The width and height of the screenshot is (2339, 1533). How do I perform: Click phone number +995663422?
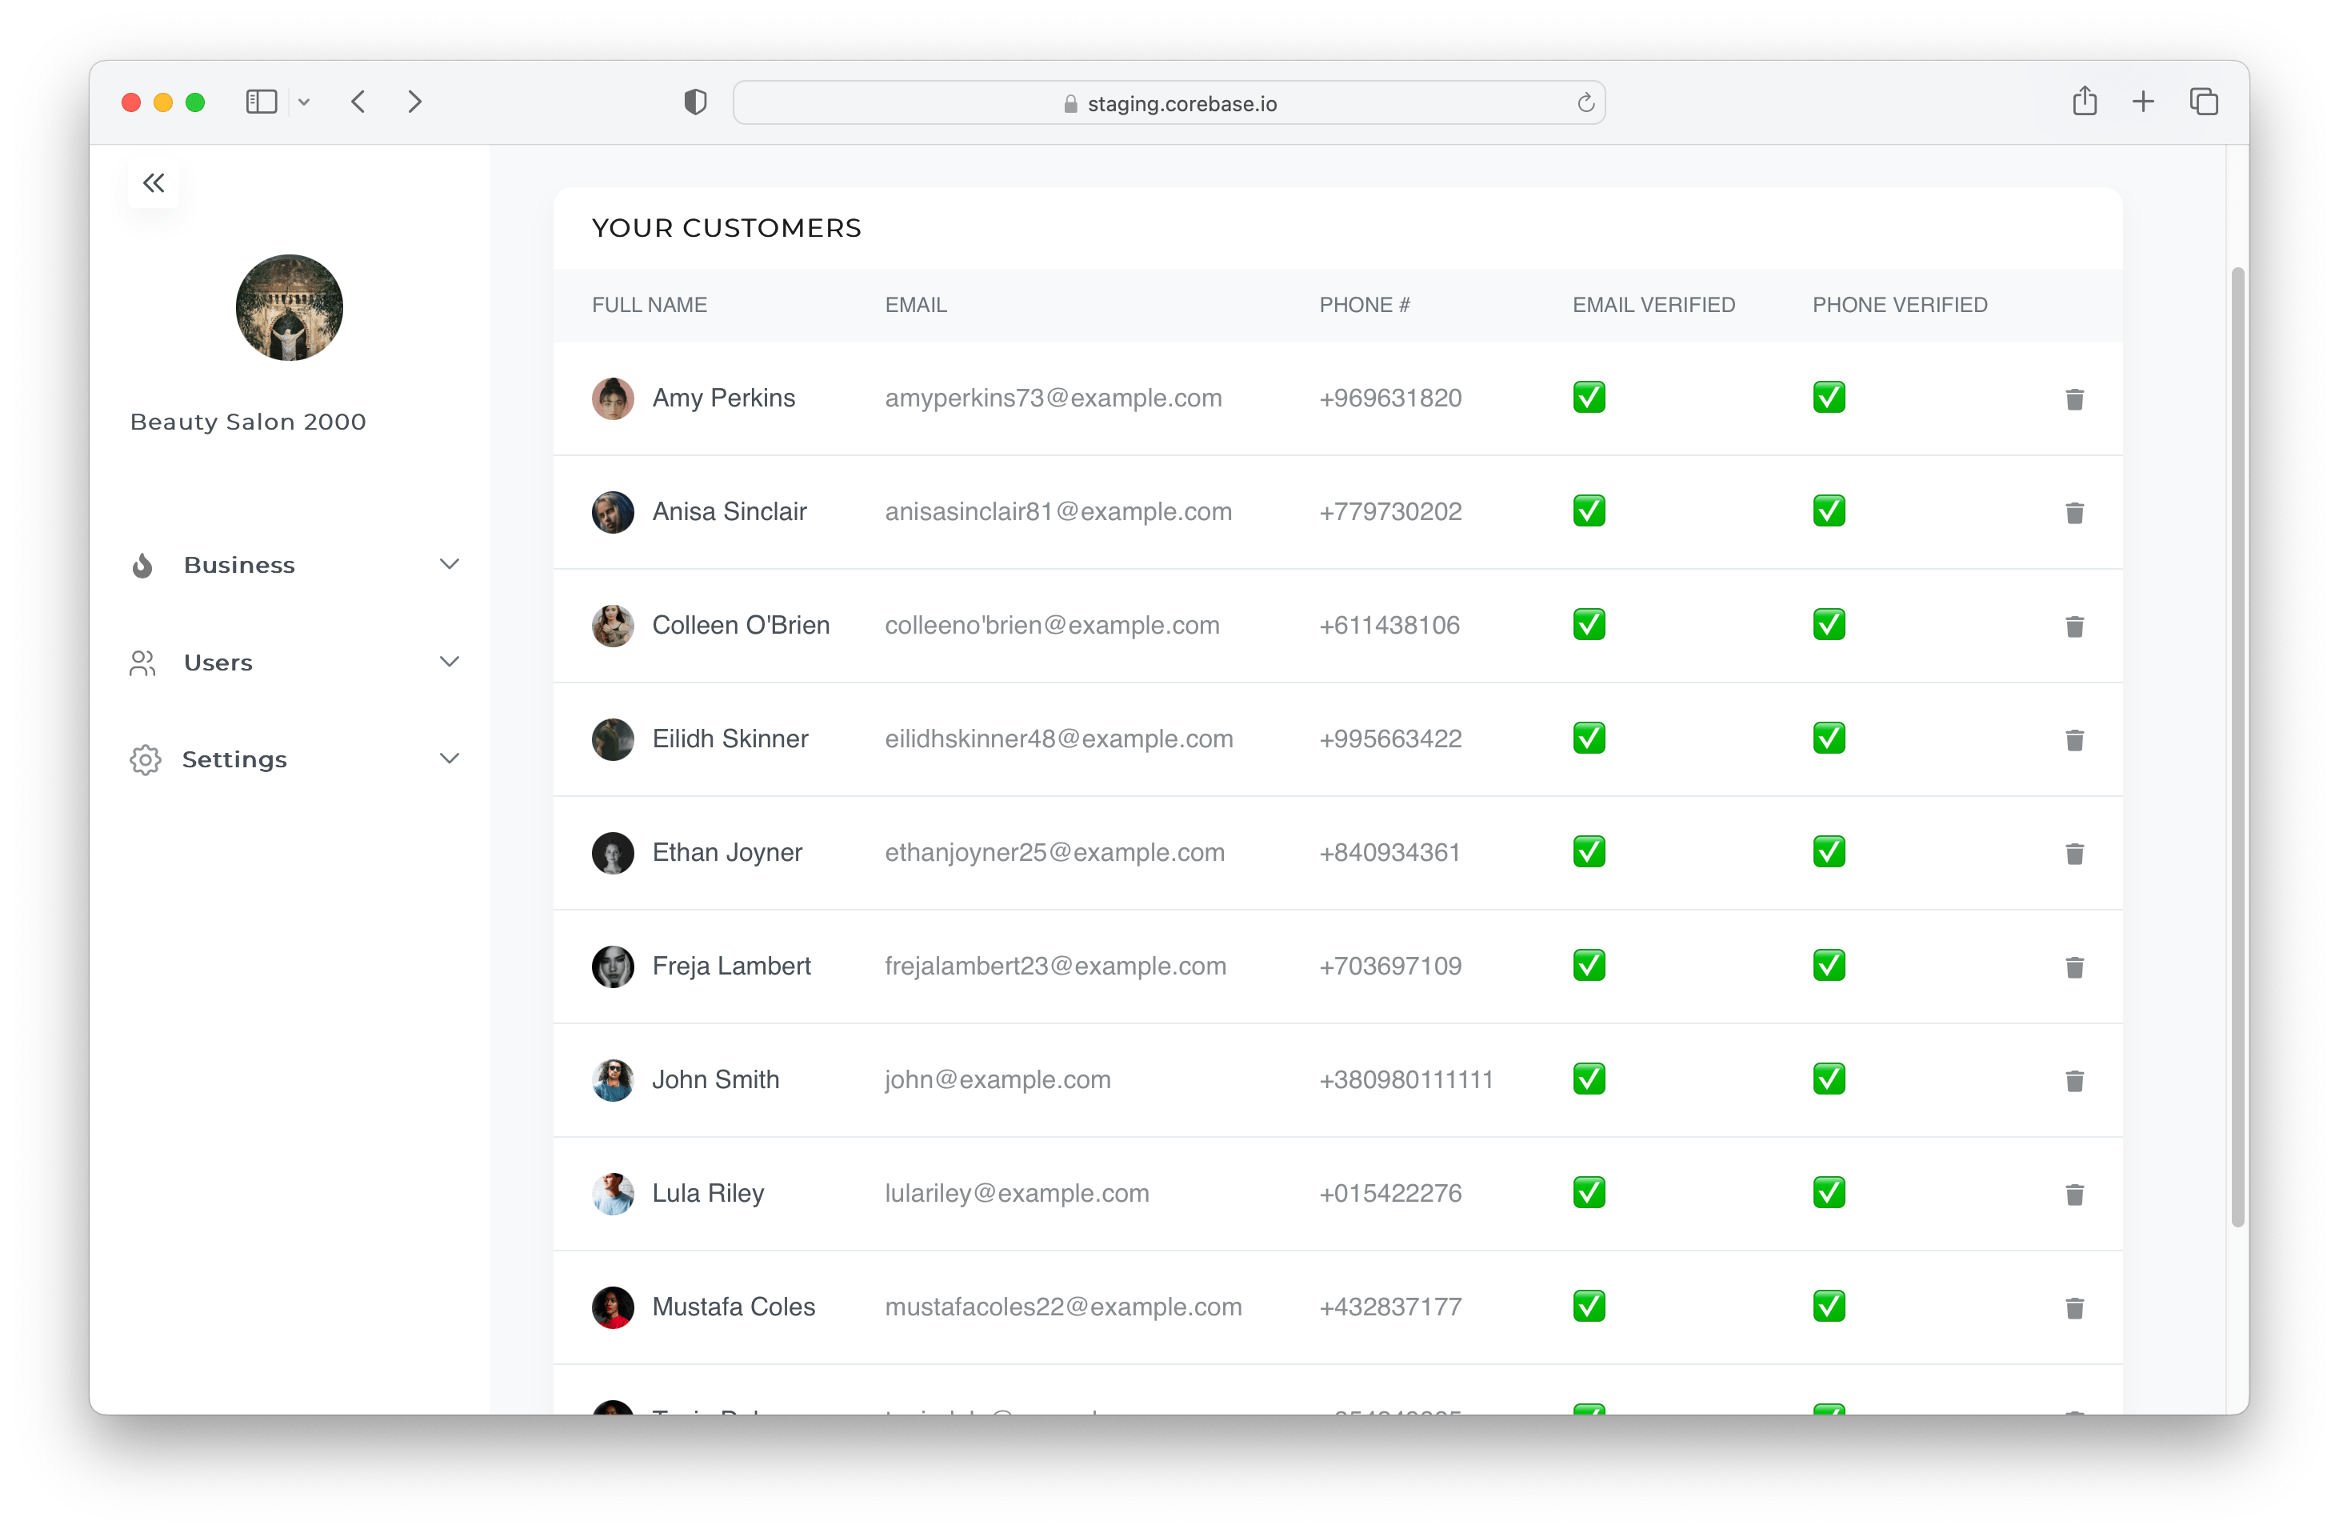click(x=1389, y=739)
